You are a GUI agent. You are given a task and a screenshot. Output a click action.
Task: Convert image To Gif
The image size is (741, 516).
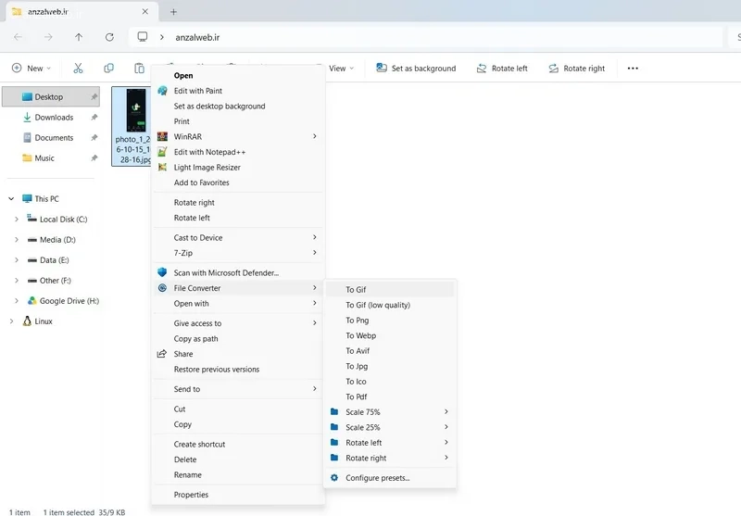pyautogui.click(x=390, y=289)
